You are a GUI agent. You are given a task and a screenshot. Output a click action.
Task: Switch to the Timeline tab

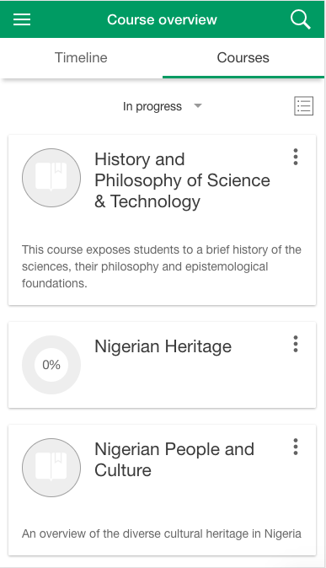point(81,57)
